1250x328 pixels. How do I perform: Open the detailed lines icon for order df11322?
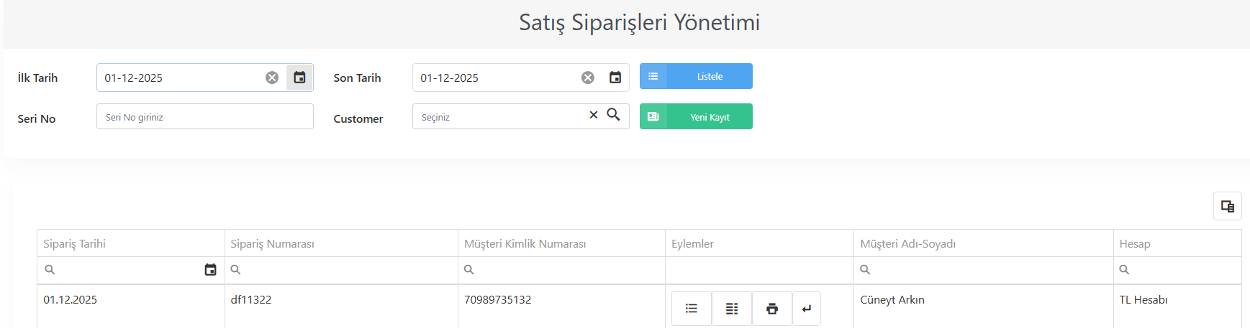point(732,309)
